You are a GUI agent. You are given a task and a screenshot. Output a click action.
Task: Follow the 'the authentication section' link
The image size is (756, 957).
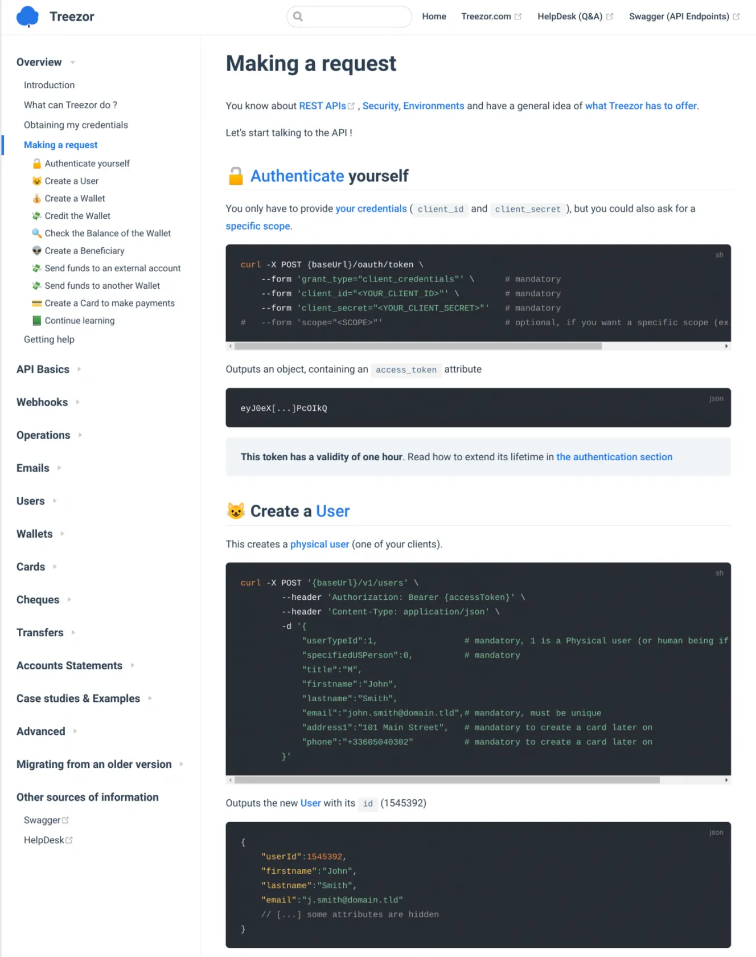[614, 457]
